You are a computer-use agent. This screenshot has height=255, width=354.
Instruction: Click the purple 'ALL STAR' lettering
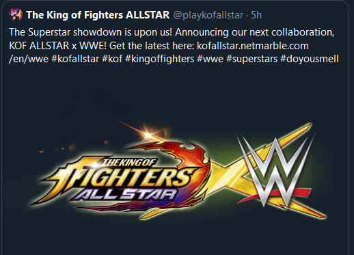point(125,194)
